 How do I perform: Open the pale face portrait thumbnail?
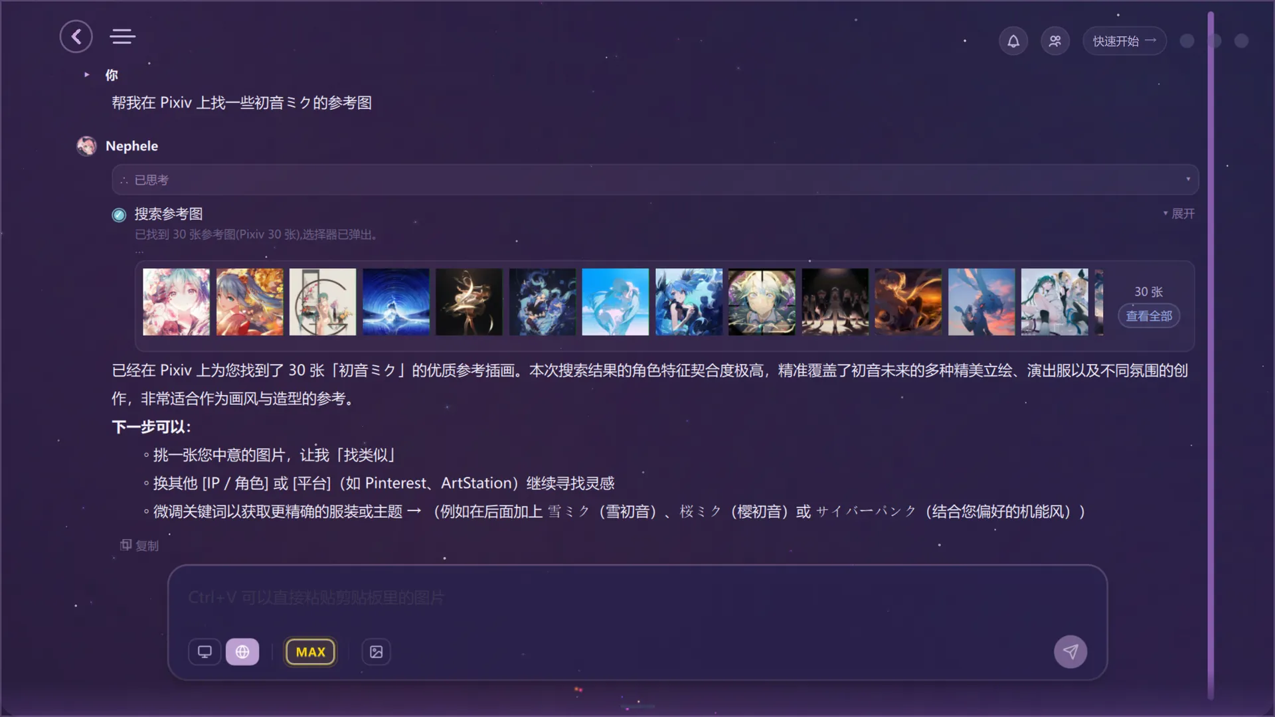[x=762, y=302]
